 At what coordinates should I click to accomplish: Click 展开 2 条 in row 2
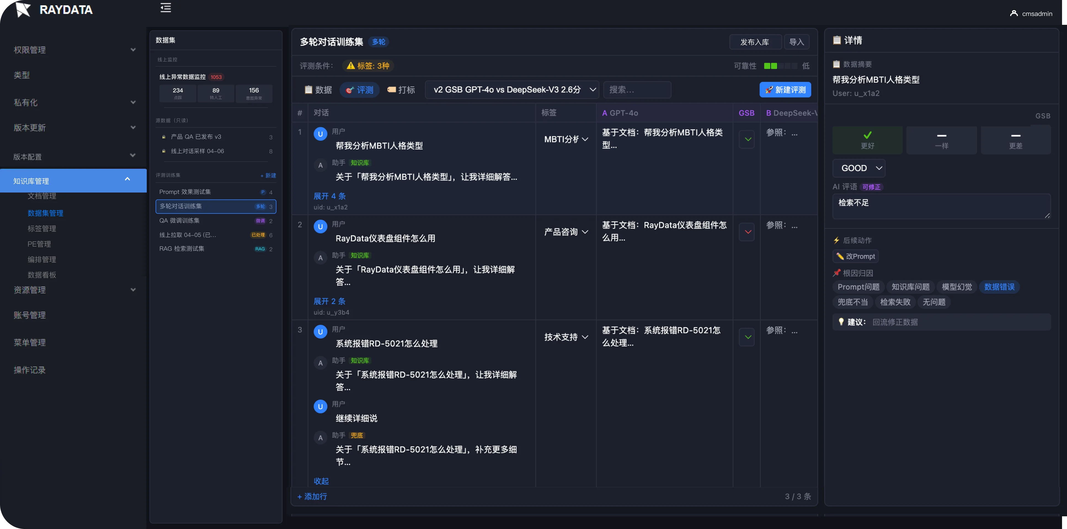click(329, 301)
